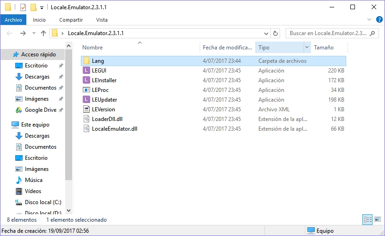Select Este equipo in navigation pane
This screenshot has width=385, height=236.
tap(31, 125)
